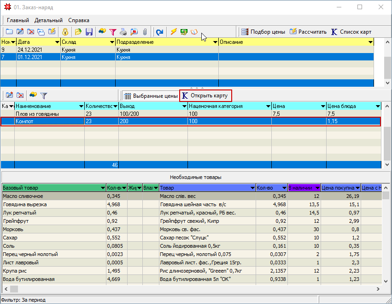Click the printer icon in toolbar
Viewport: 392px width, 304px height.
[x=123, y=32]
